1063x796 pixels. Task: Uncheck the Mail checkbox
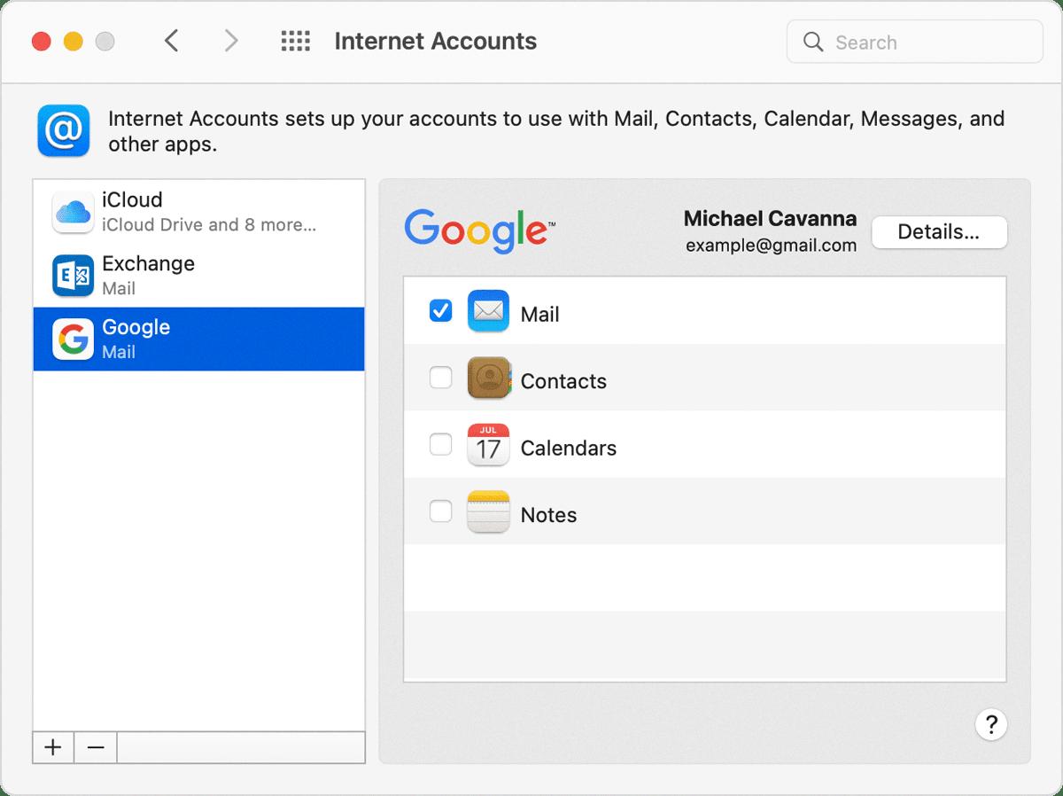pos(440,310)
